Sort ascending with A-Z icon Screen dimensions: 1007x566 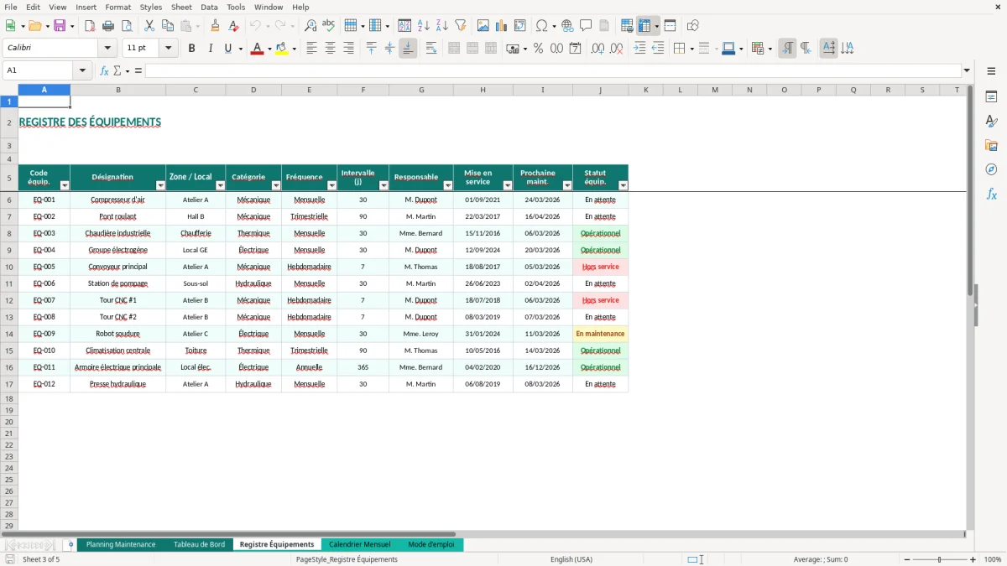(x=423, y=26)
